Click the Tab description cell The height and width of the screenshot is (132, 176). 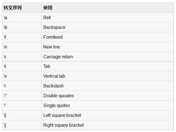(x=47, y=66)
